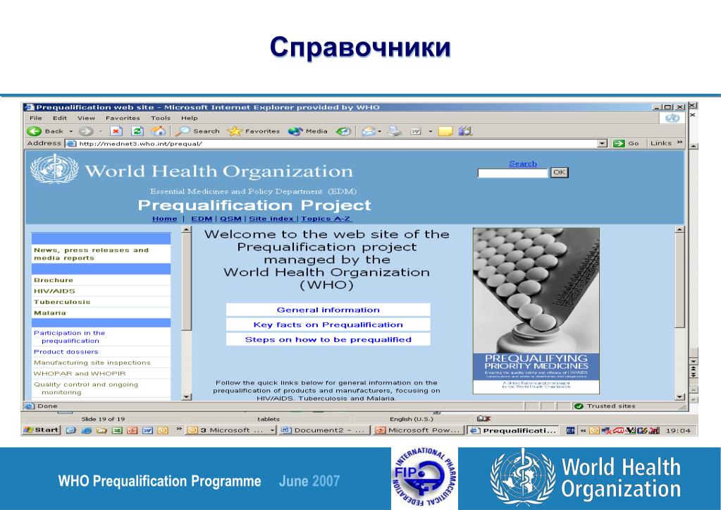The image size is (721, 510).
Task: Open the Edit menu
Action: point(60,119)
